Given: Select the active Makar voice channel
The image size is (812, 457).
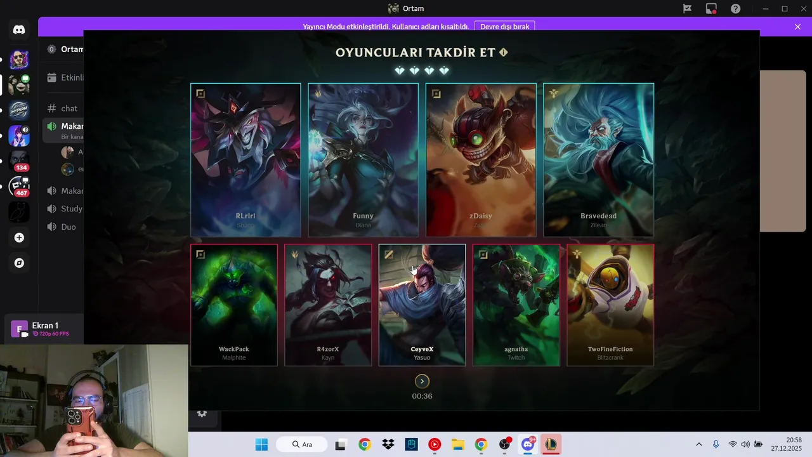Looking at the screenshot, I should click(63, 130).
